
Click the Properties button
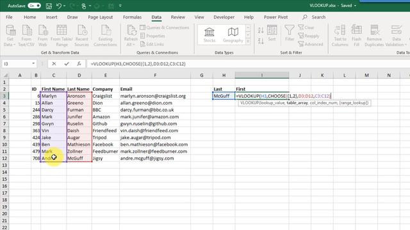tap(152, 36)
